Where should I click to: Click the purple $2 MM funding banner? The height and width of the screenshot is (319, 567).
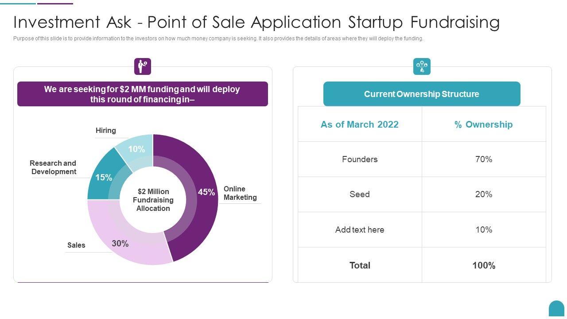click(142, 94)
